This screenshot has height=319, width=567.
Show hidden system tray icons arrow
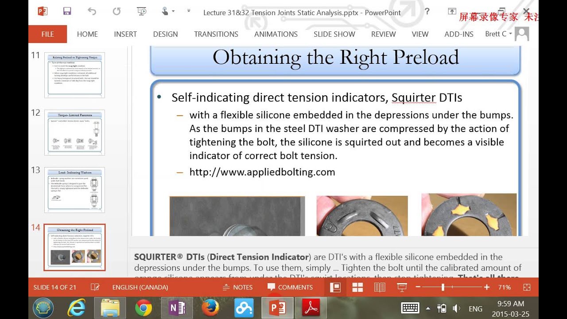click(x=428, y=308)
